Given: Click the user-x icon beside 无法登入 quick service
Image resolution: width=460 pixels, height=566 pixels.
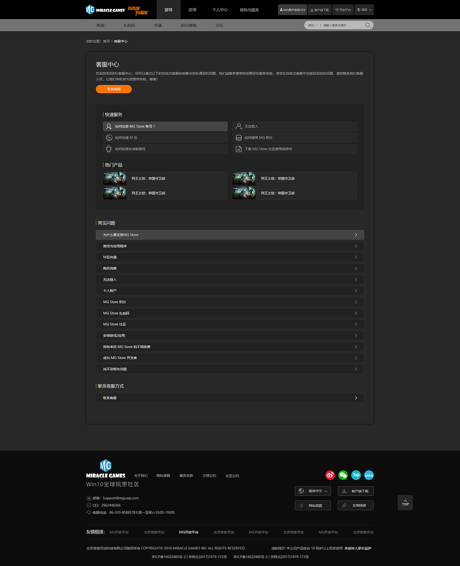Looking at the screenshot, I should click(239, 126).
